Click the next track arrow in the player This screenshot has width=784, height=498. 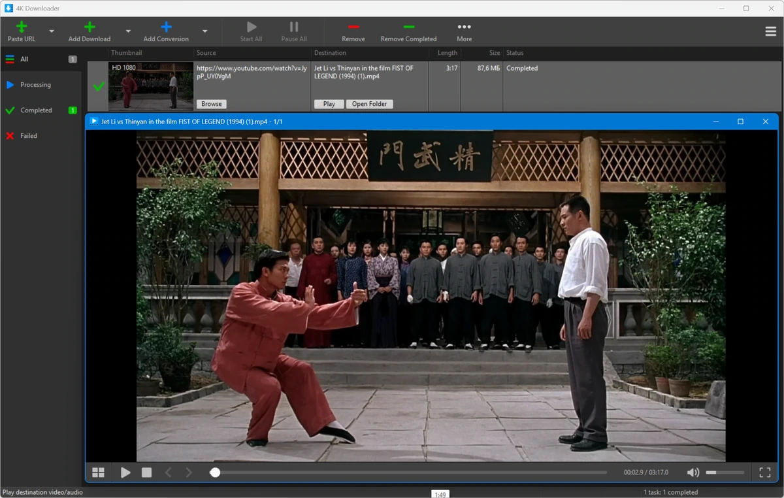coord(189,473)
